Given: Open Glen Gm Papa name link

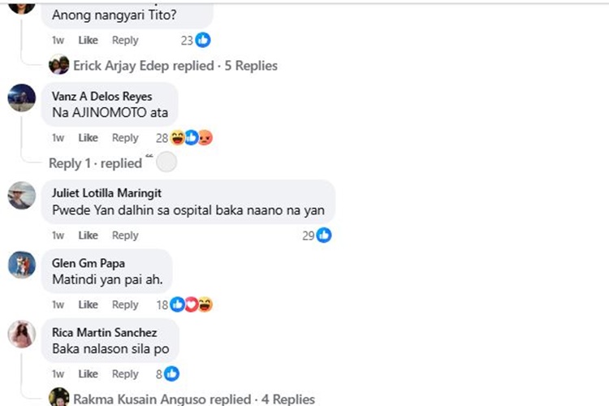Looking at the screenshot, I should [x=84, y=262].
